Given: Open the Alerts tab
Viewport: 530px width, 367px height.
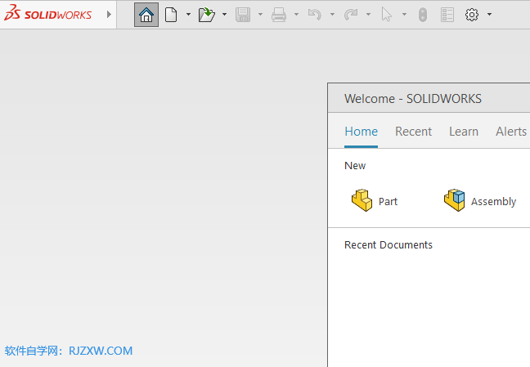Looking at the screenshot, I should click(x=511, y=132).
